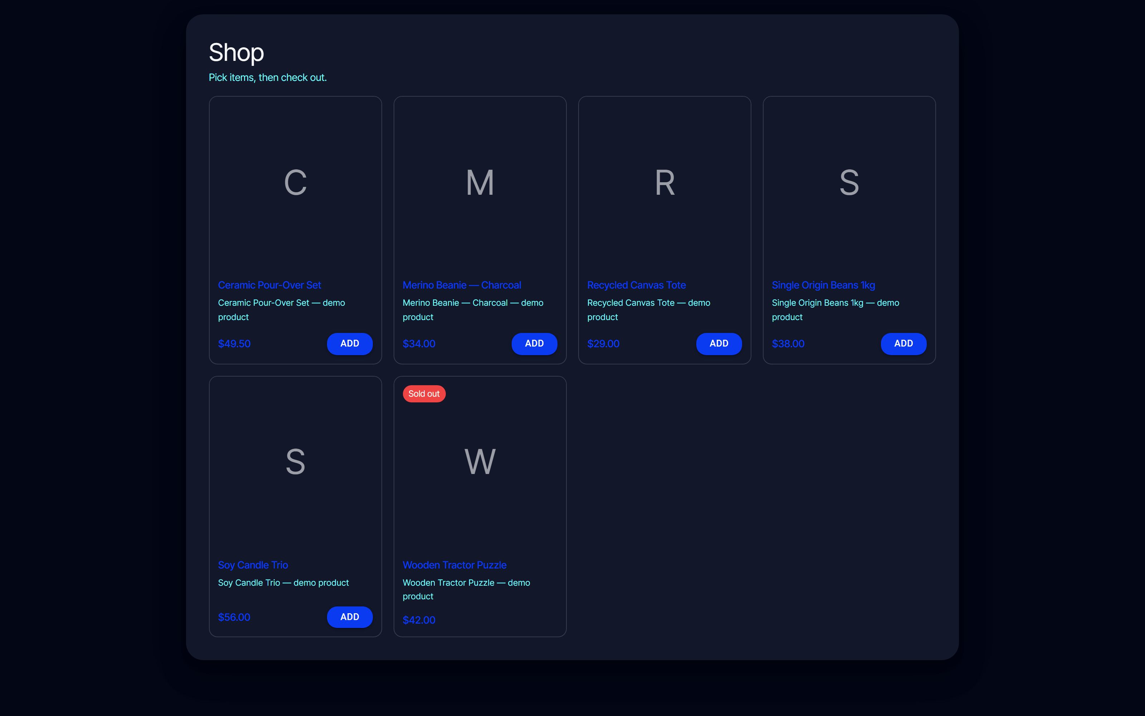Click 'Pick items, then check out.' subtitle

click(x=268, y=77)
